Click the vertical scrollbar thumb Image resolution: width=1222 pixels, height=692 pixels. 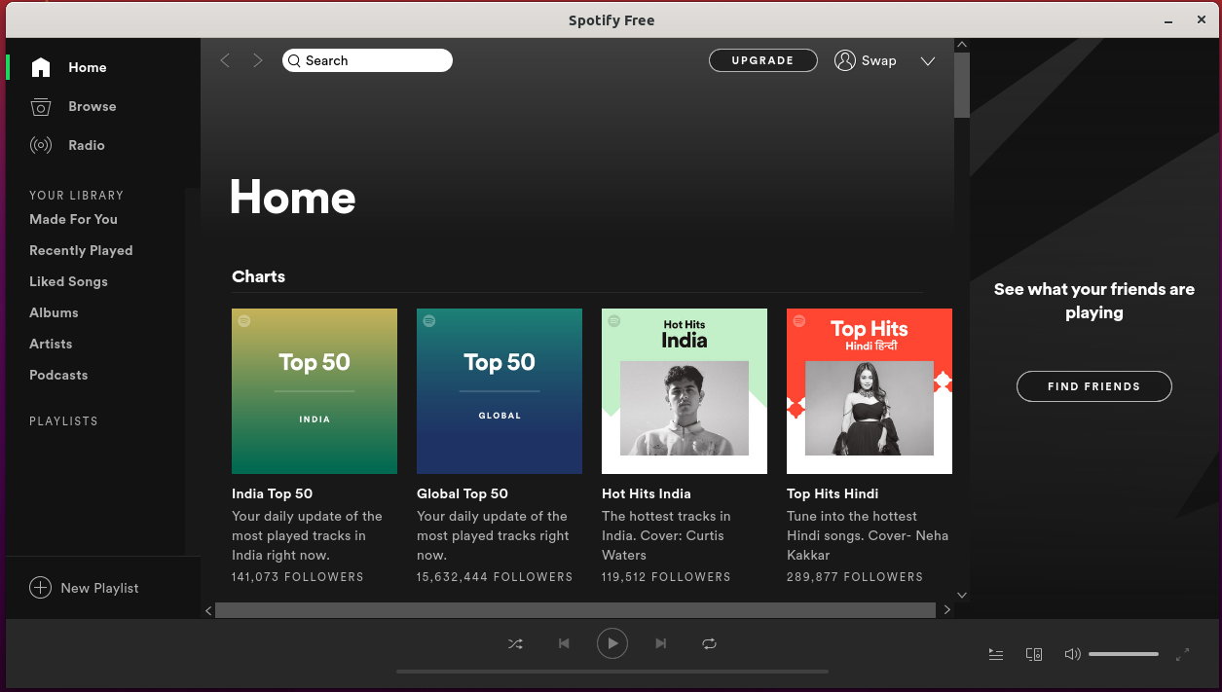tap(962, 86)
